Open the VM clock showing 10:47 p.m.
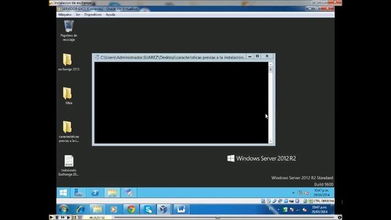The height and width of the screenshot is (220, 391). click(321, 193)
